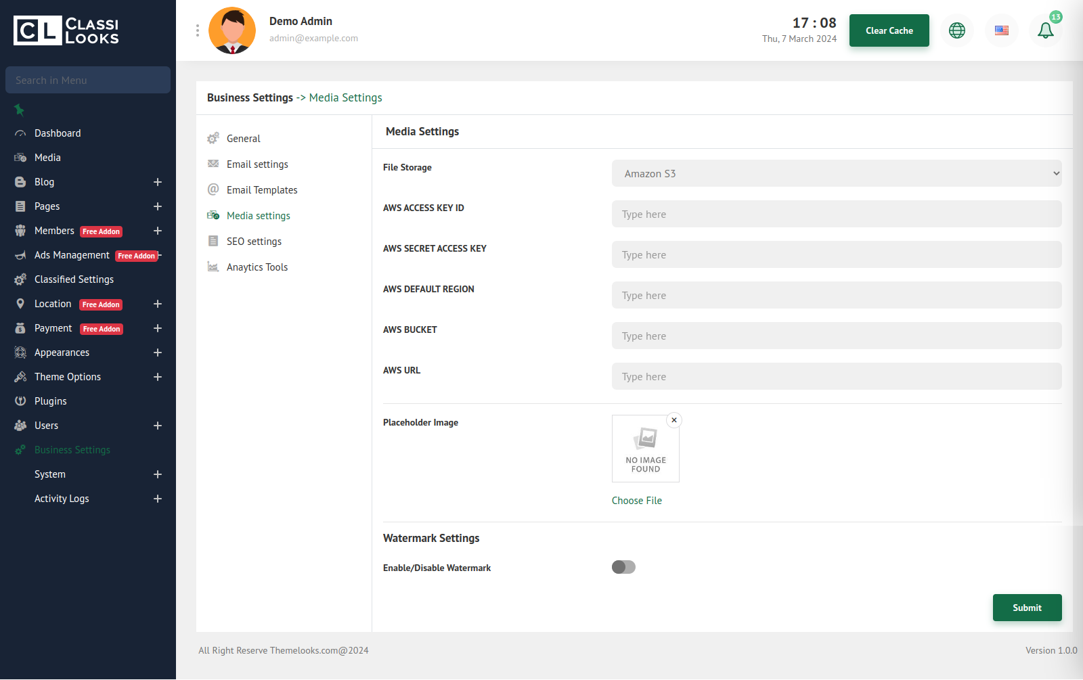Click the Choose File link
The height and width of the screenshot is (680, 1083).
[x=636, y=501]
